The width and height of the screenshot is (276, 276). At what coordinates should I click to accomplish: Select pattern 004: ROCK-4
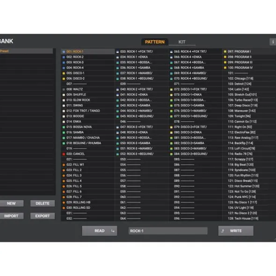coord(88,68)
